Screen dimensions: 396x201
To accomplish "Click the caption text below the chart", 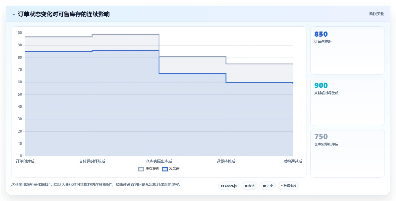I will click(x=96, y=184).
